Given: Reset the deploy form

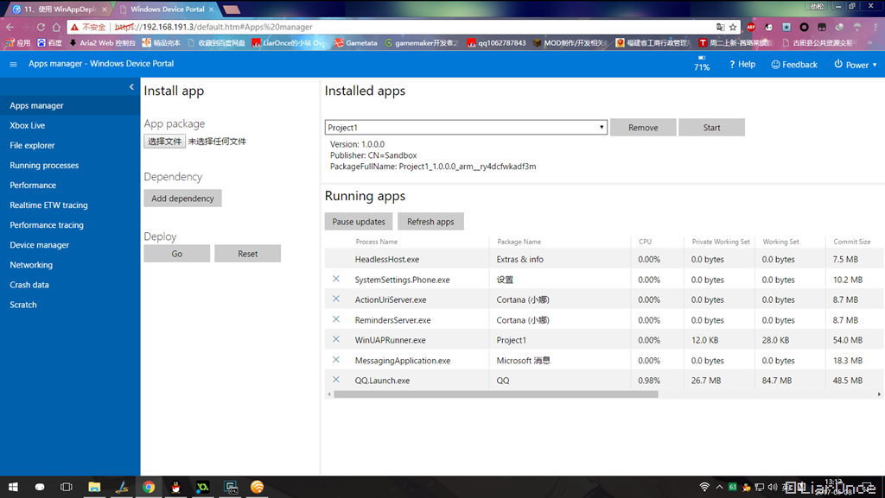Looking at the screenshot, I should [x=248, y=254].
